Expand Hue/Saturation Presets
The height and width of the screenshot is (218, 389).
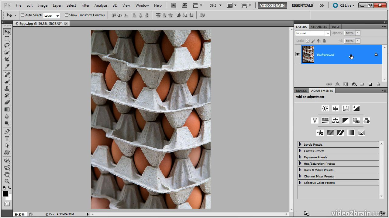click(300, 163)
